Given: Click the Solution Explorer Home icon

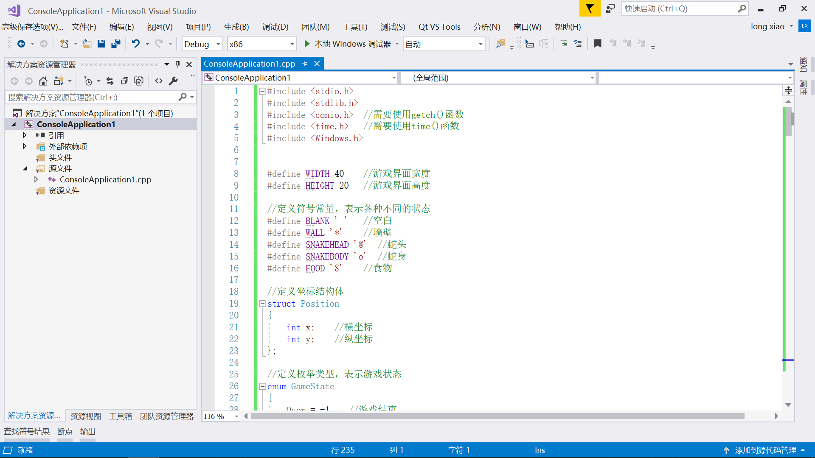Looking at the screenshot, I should tap(43, 81).
